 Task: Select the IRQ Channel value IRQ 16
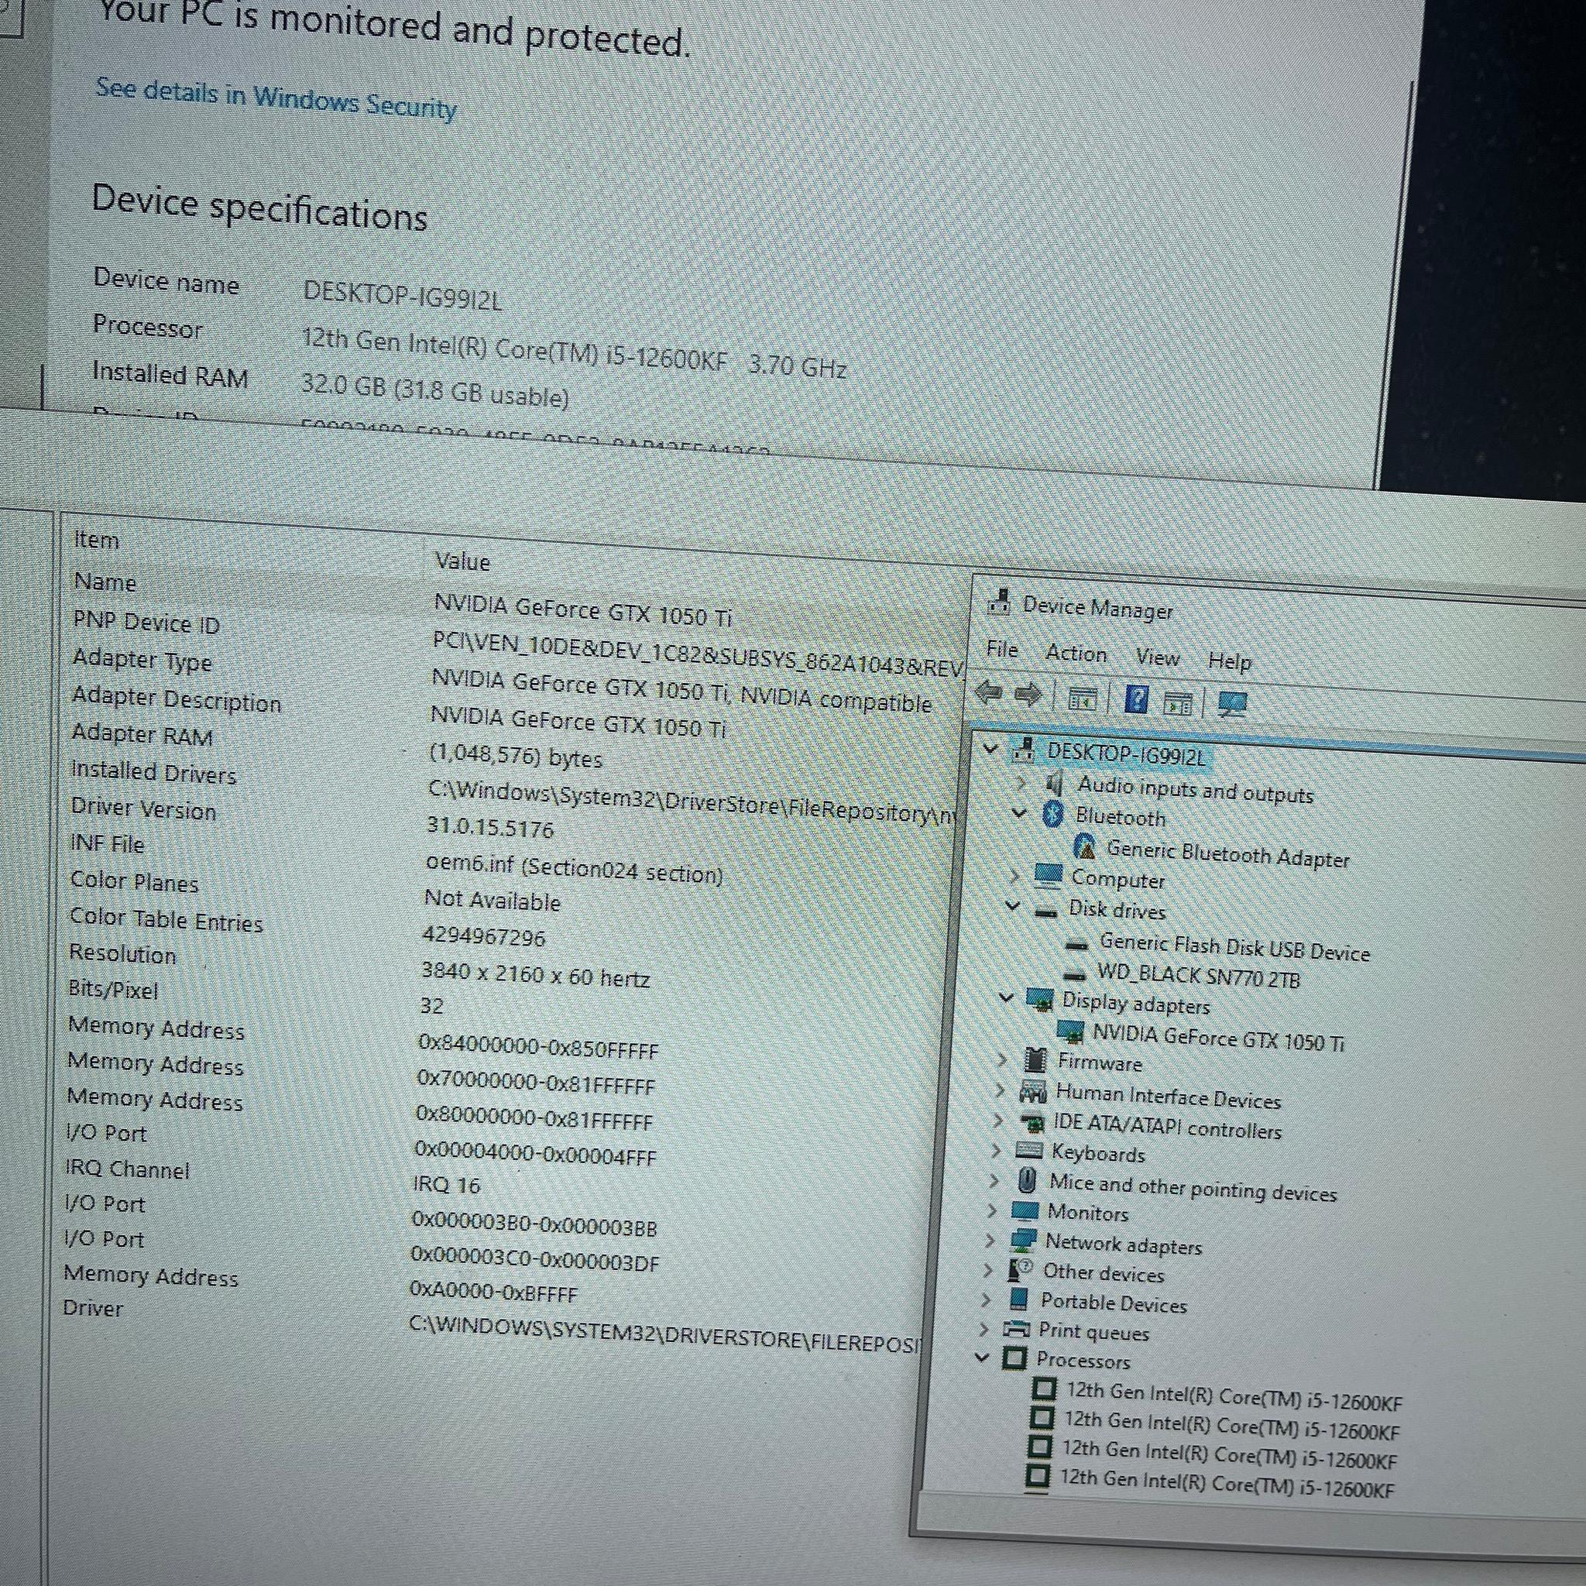click(447, 1184)
